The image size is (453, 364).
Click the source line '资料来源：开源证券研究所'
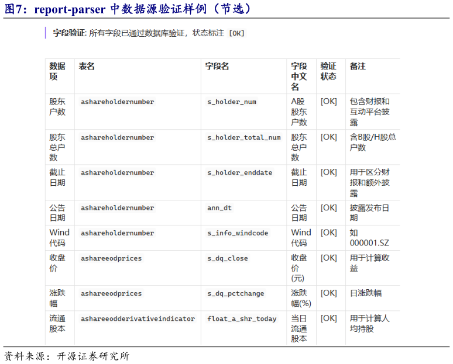click(x=67, y=356)
